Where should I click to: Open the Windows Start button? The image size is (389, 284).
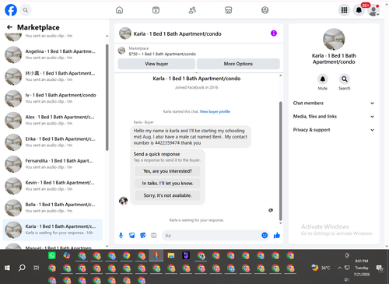click(x=7, y=268)
